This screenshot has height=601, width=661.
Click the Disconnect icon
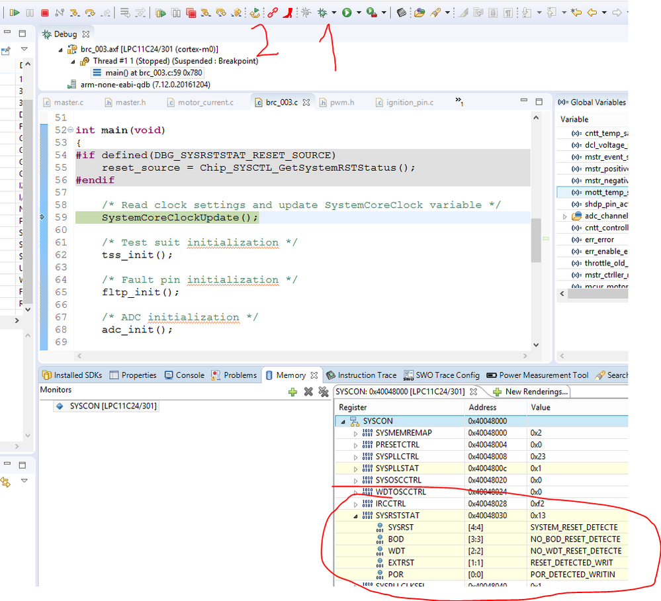(60, 13)
